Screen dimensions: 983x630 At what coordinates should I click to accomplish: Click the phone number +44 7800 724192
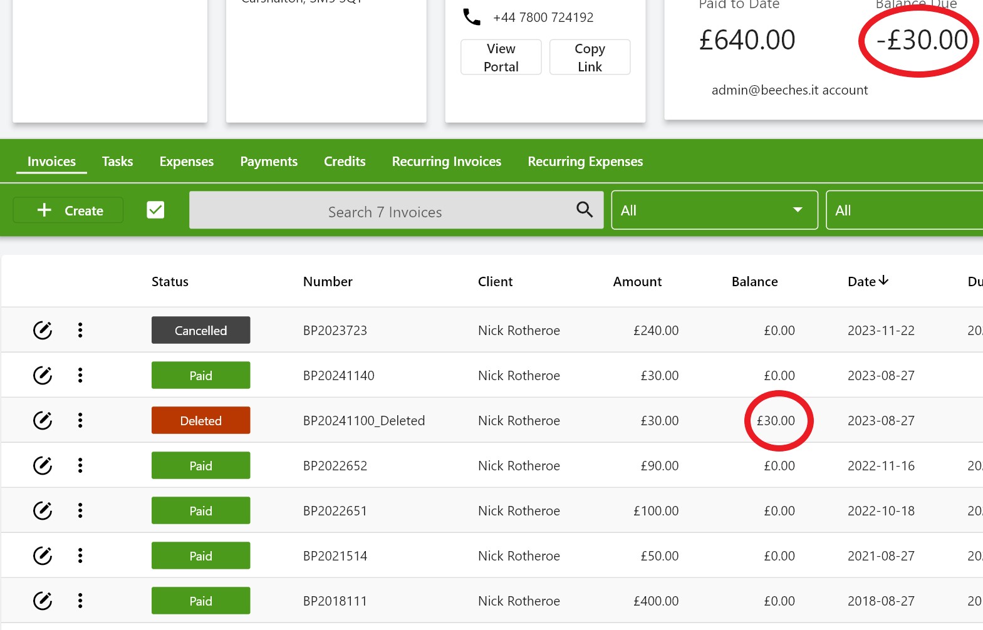(543, 18)
